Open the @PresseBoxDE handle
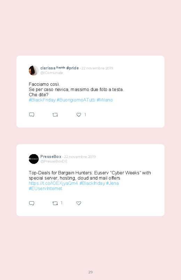Viewport: 181px width, 280px height. pyautogui.click(x=54, y=161)
